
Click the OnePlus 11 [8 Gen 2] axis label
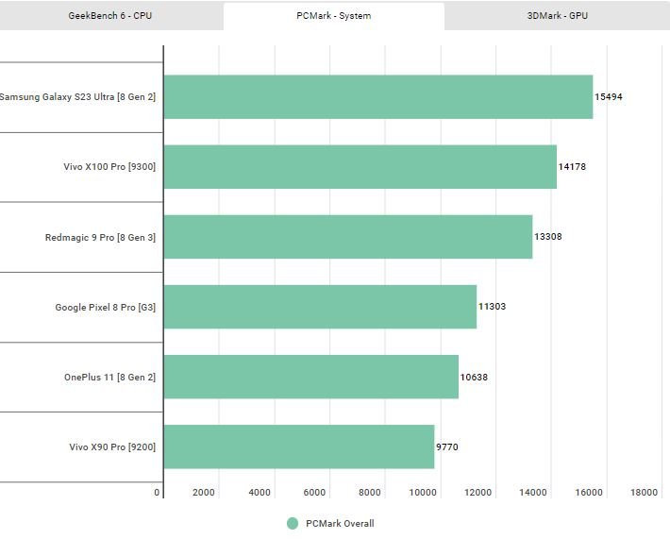[x=109, y=378]
